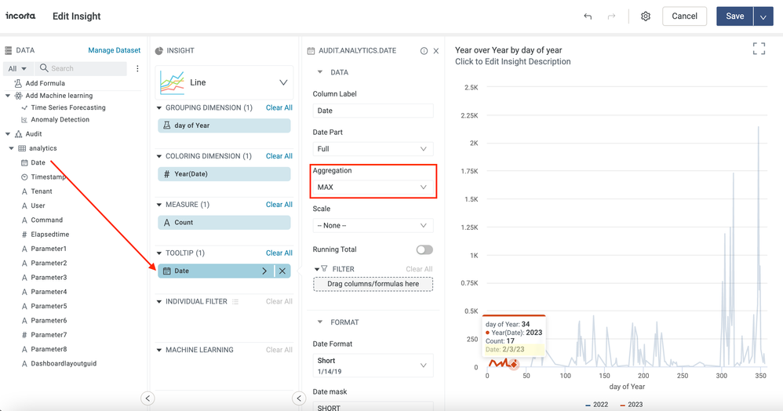The height and width of the screenshot is (411, 783).
Task: Toggle the Running Total switch
Action: point(424,249)
